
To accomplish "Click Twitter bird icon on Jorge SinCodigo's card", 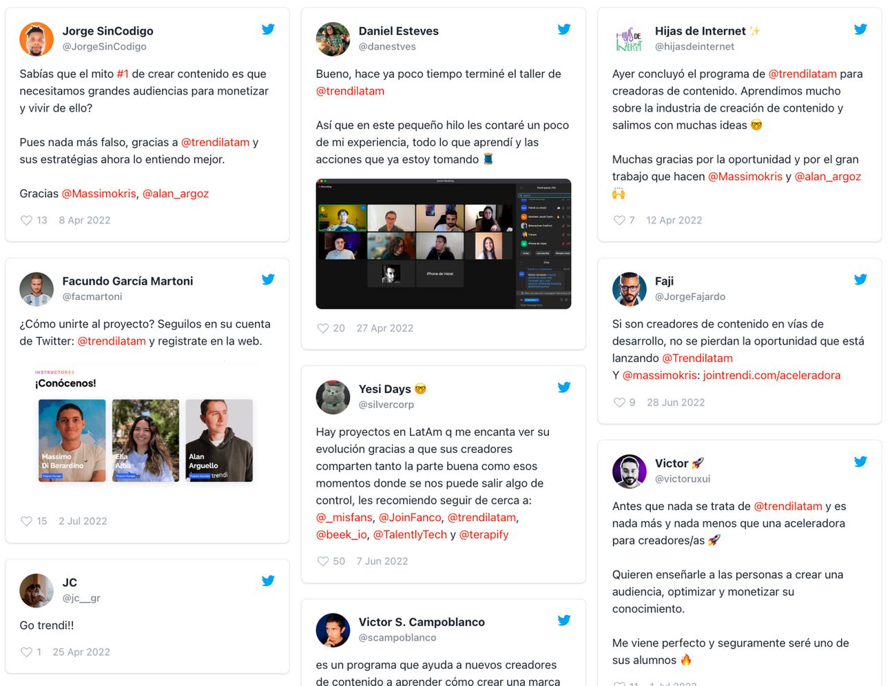I will (268, 29).
